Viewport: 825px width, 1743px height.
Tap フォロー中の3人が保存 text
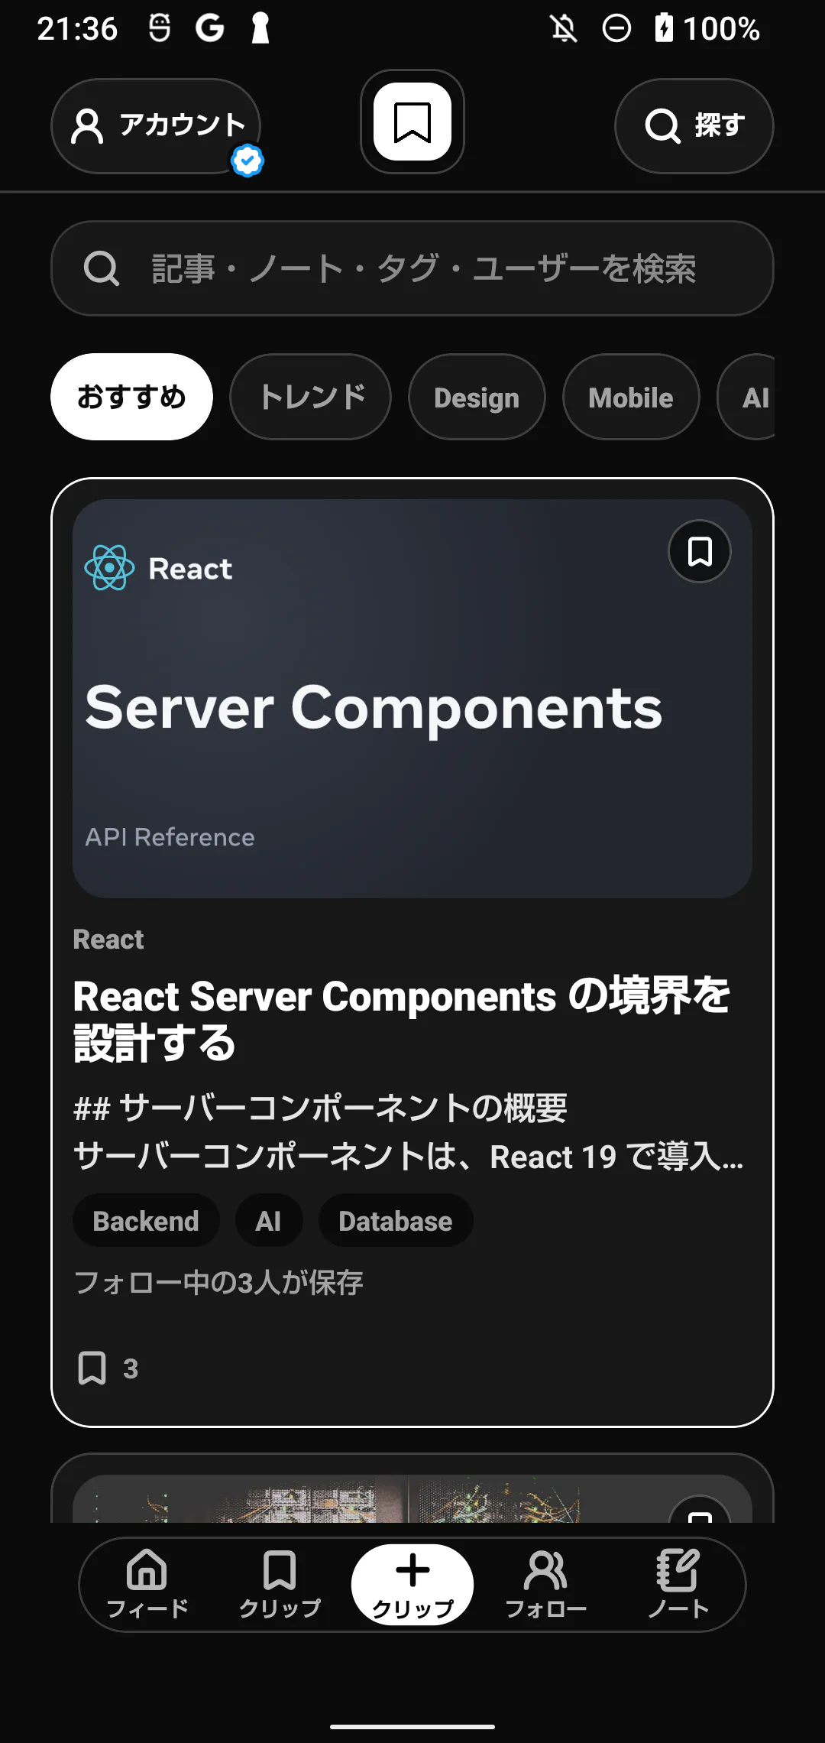218,1283
